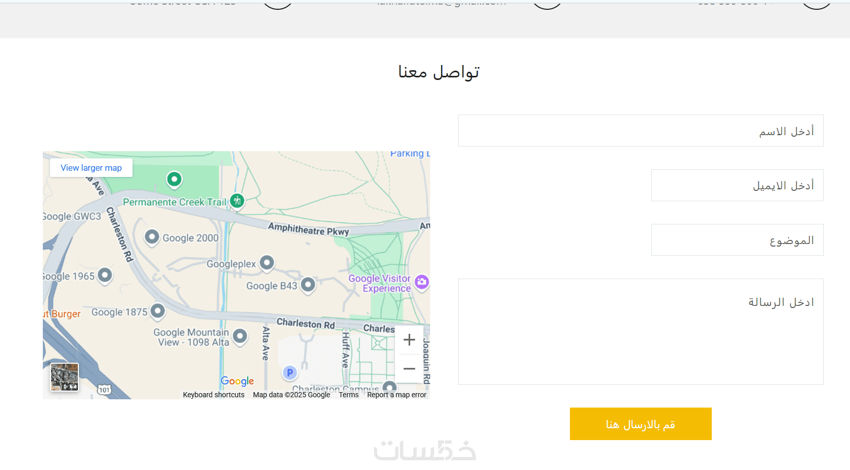Zoom out on the map with minus button
Viewport: 850px width, 470px height.
click(x=410, y=368)
